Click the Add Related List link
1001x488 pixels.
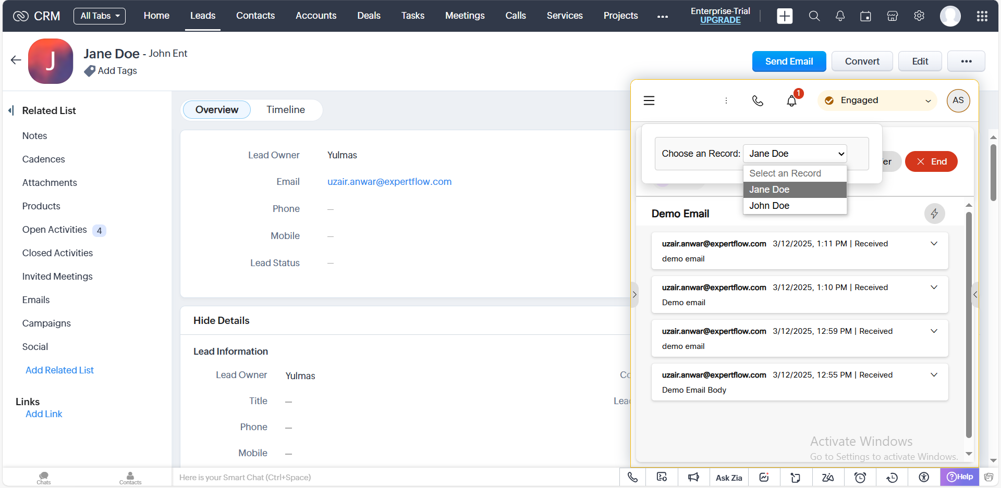(59, 370)
